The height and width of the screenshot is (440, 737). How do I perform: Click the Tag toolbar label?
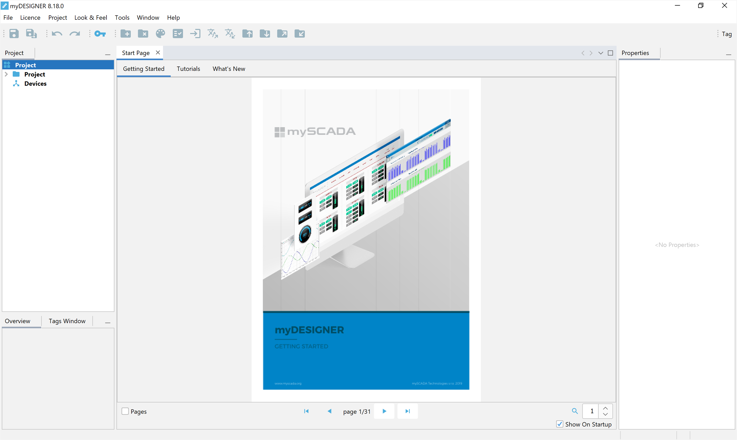727,34
